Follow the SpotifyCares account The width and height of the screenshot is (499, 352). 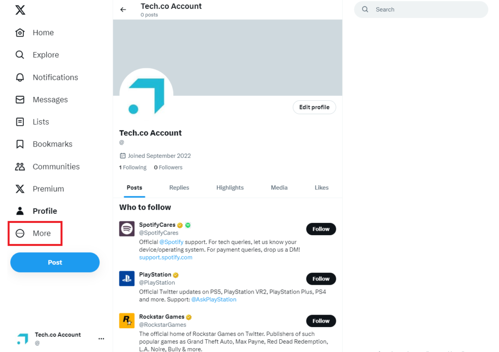pos(321,229)
